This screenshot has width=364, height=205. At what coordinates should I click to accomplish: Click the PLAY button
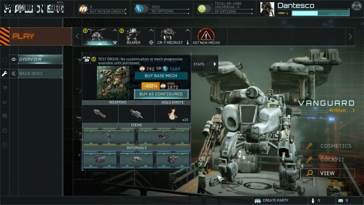point(36,36)
